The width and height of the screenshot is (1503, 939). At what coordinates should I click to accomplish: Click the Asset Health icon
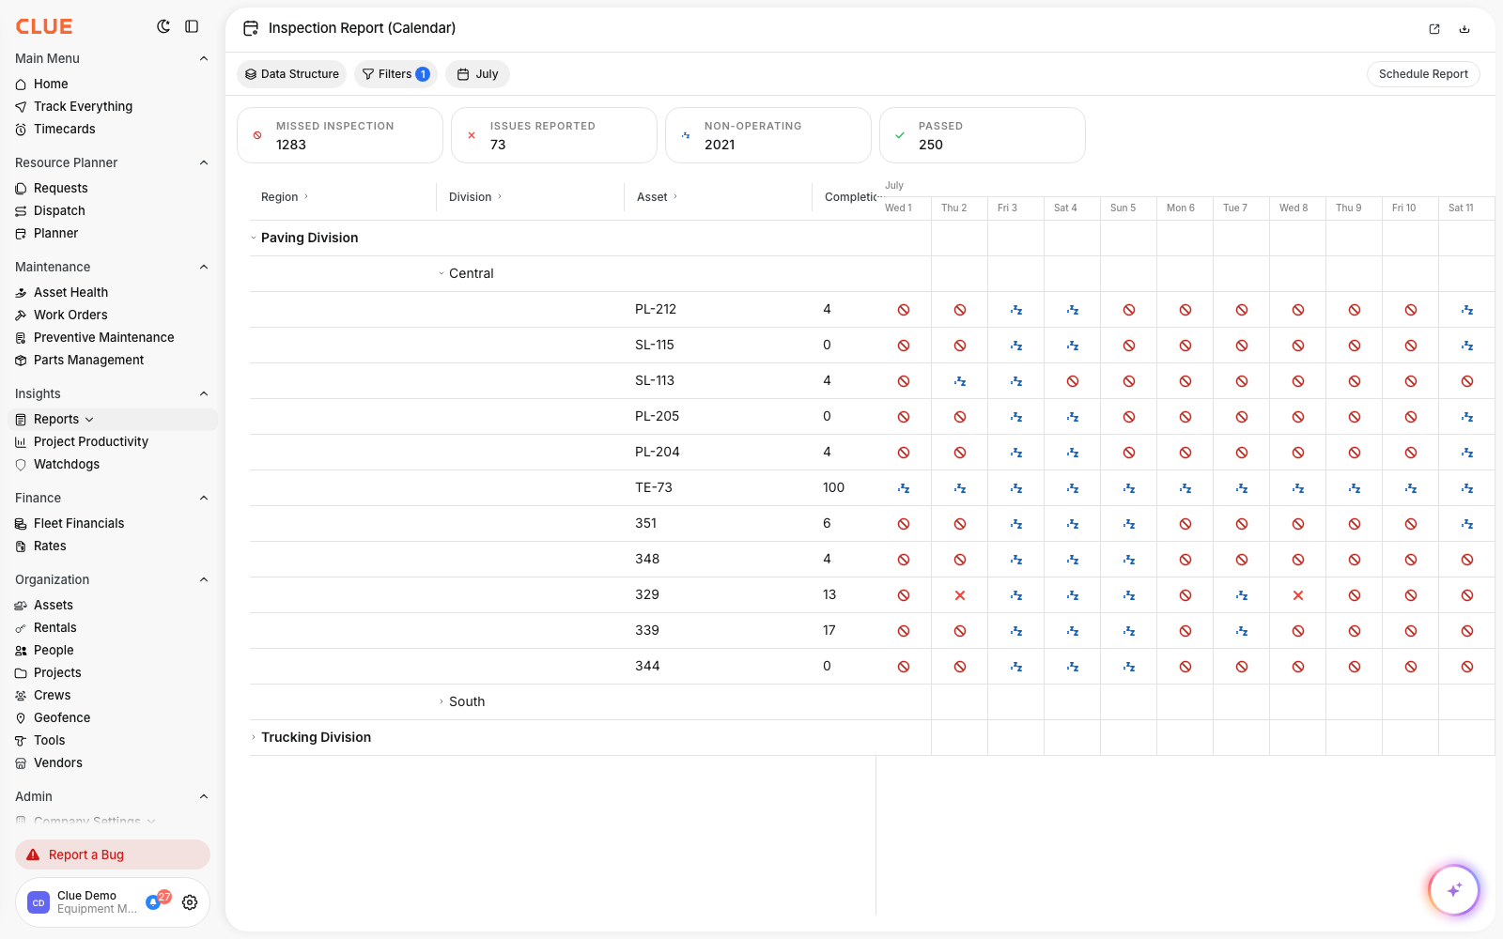pos(21,293)
